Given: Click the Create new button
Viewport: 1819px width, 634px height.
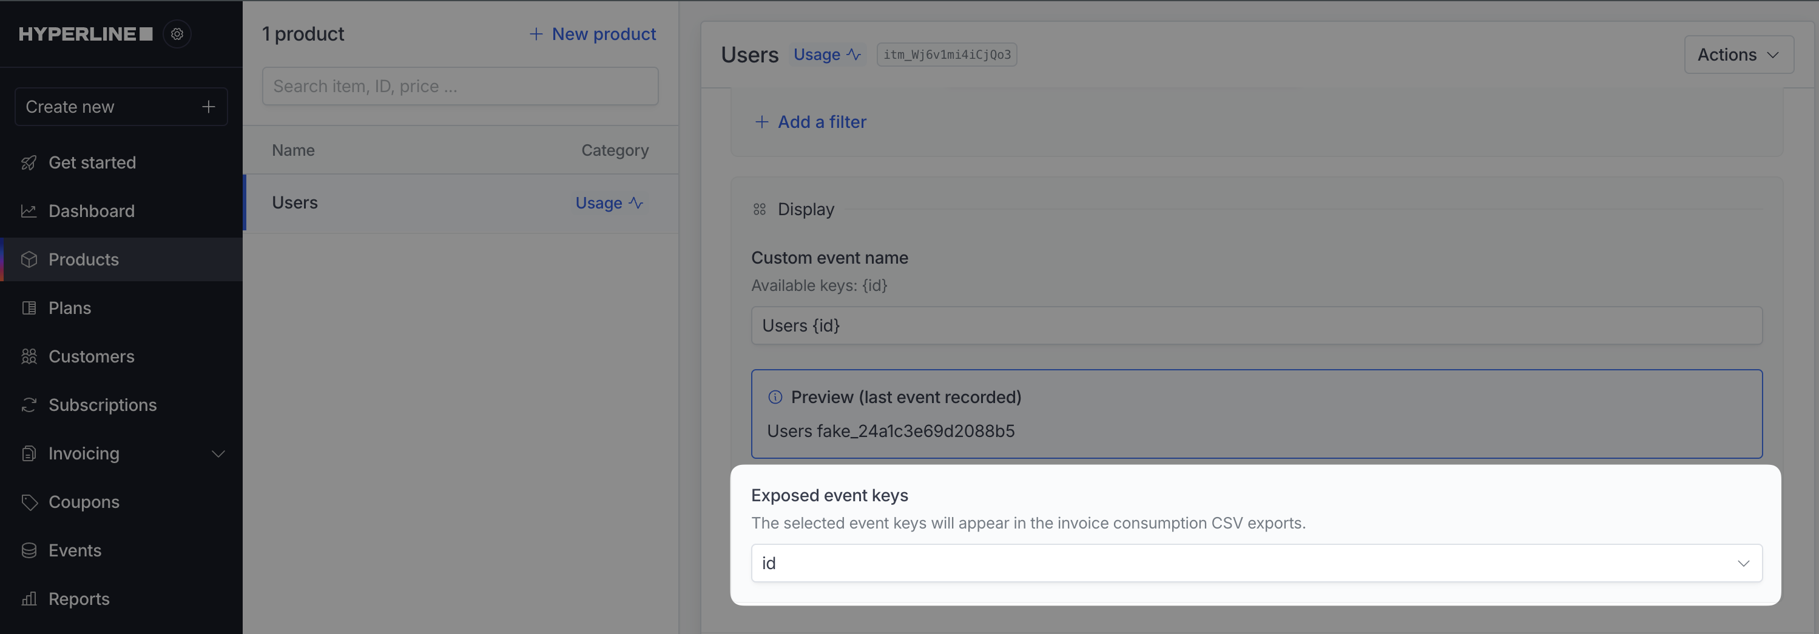Looking at the screenshot, I should pos(121,107).
